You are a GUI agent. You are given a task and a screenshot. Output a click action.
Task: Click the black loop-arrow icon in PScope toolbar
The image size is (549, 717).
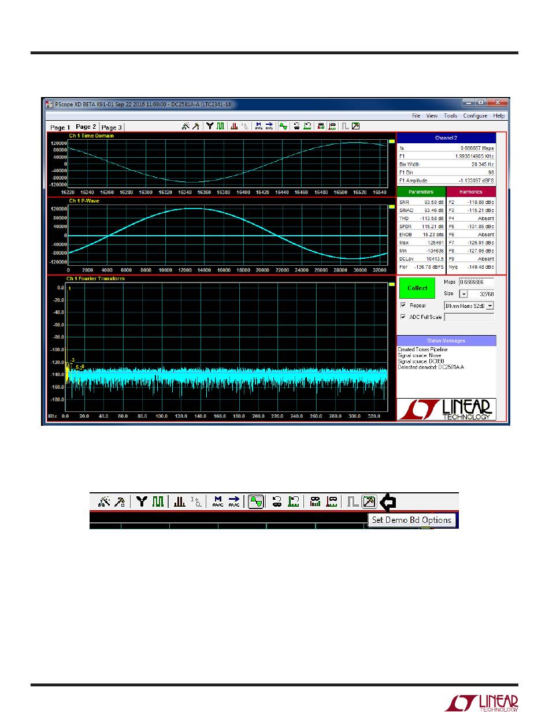[297, 126]
